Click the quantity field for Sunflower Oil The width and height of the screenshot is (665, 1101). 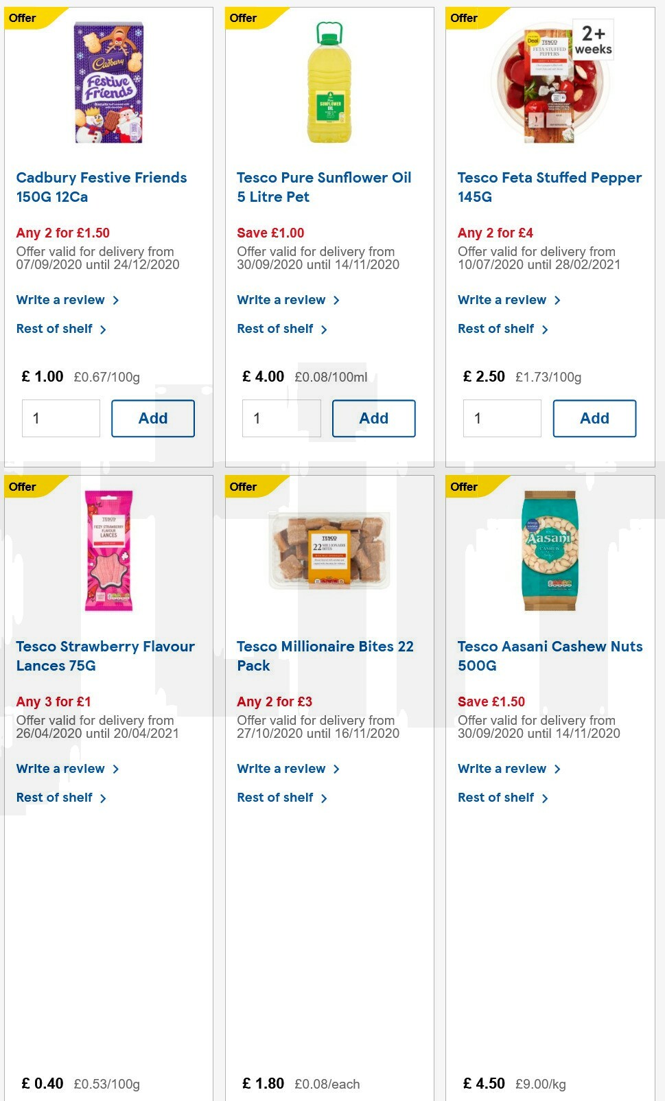(281, 418)
